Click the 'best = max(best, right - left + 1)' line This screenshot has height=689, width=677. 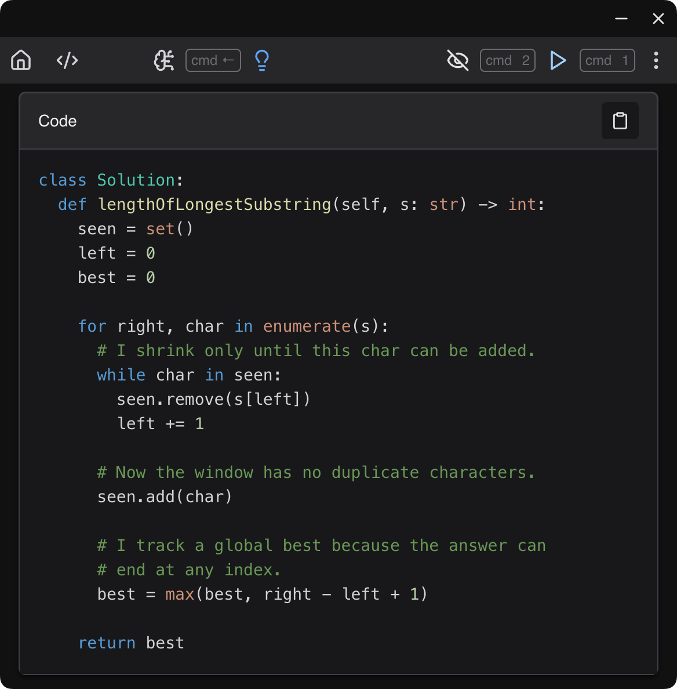pyautogui.click(x=262, y=594)
